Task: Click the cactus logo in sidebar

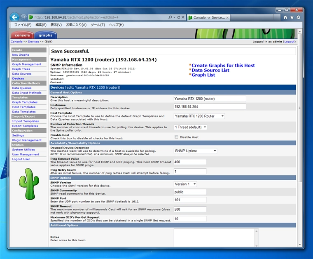Action: [x=29, y=184]
